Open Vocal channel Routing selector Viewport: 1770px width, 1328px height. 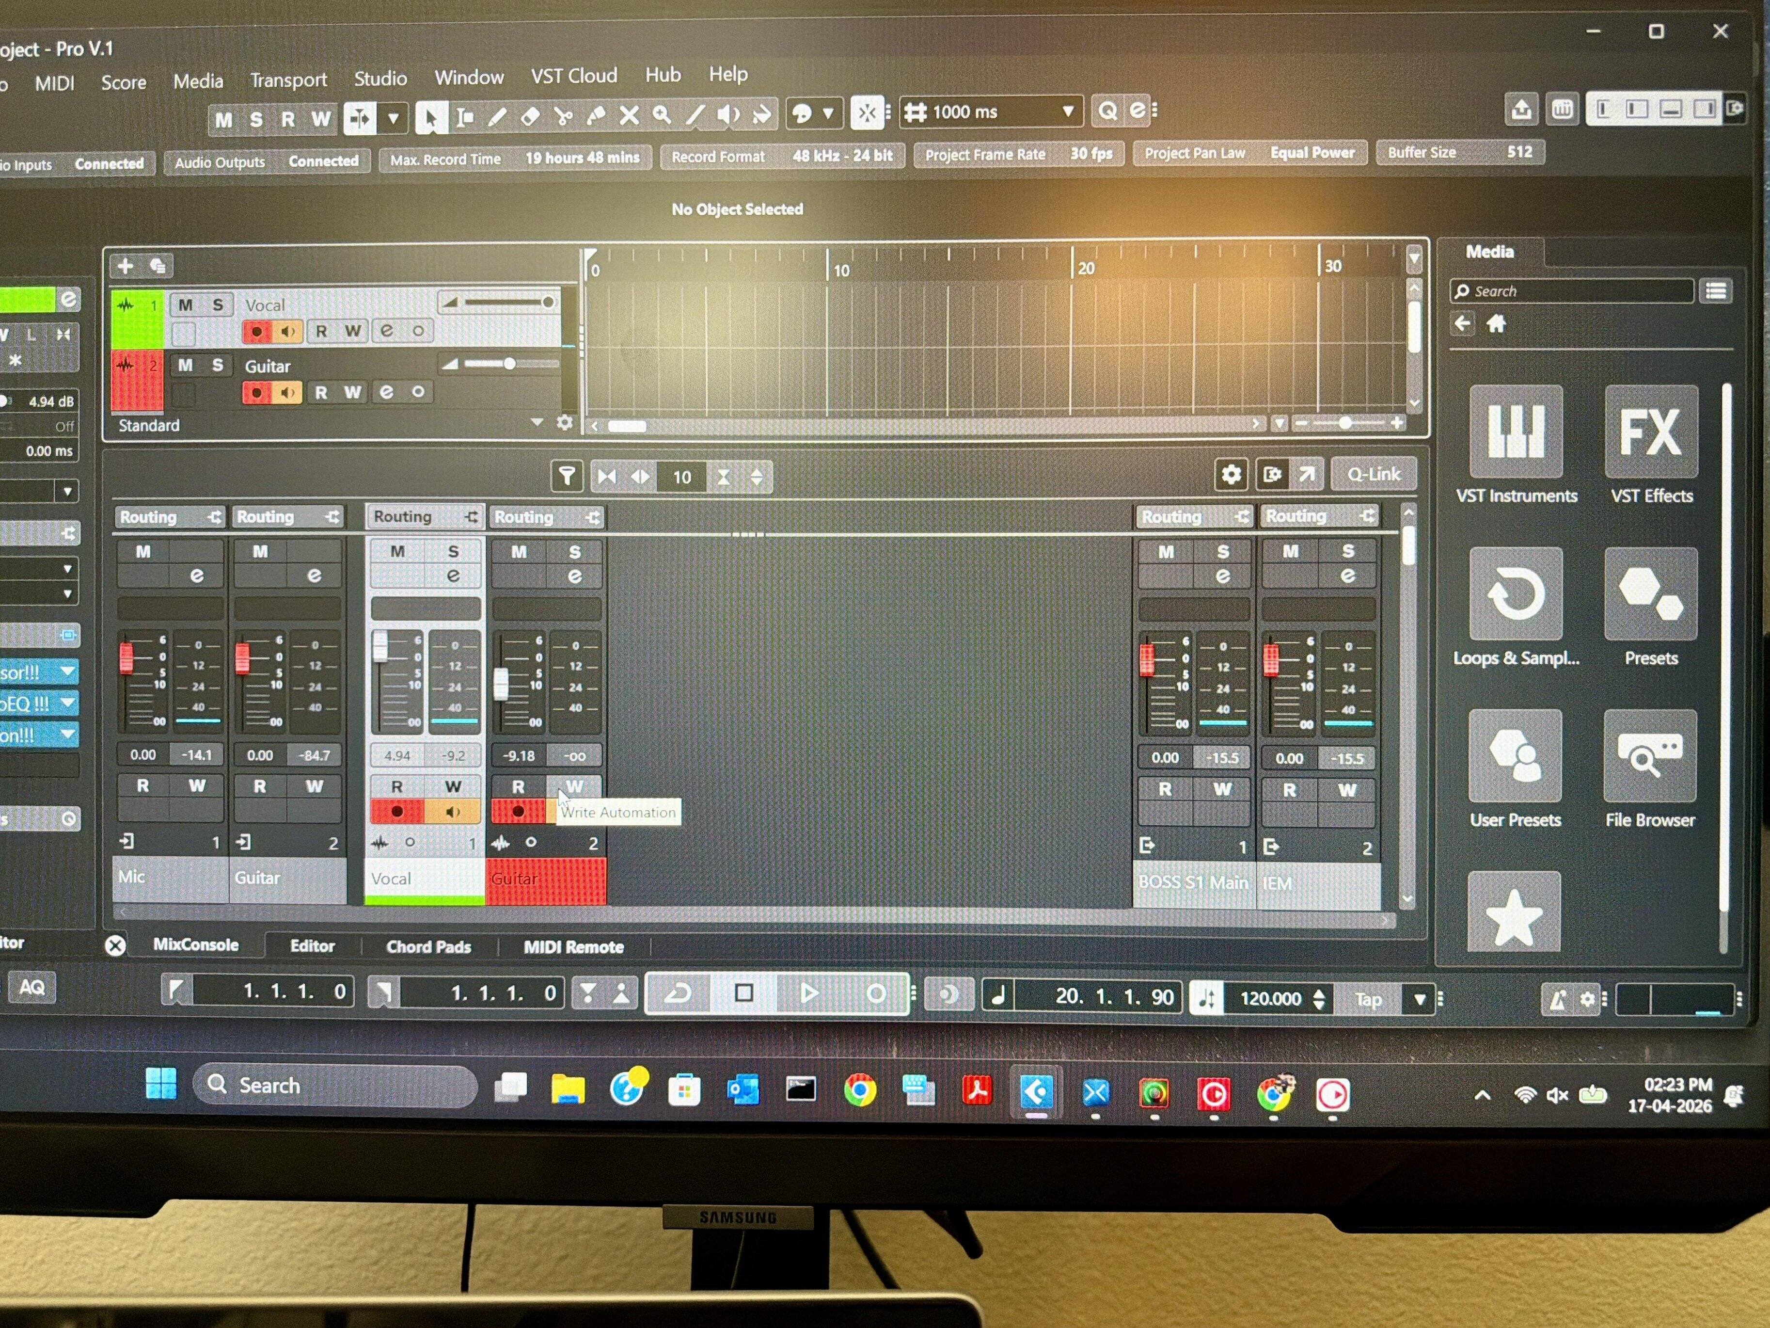pyautogui.click(x=424, y=516)
